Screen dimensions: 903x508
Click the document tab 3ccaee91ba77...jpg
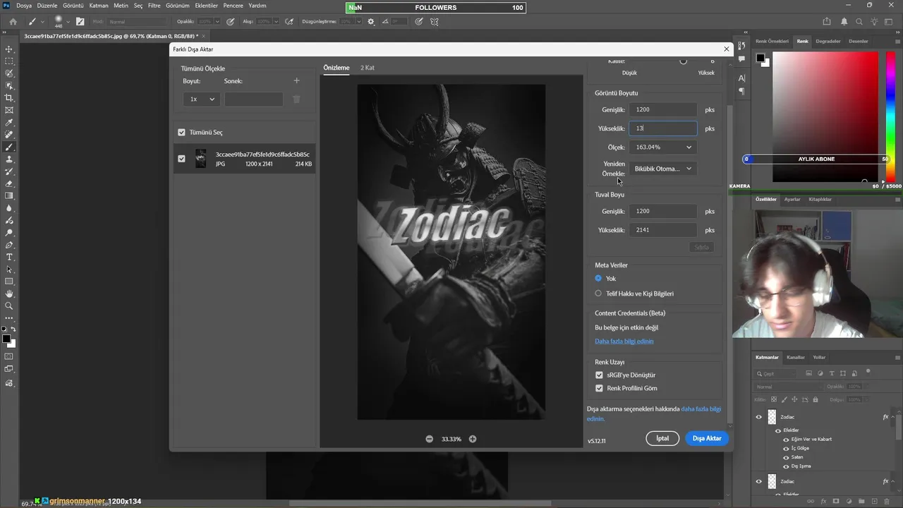111,36
